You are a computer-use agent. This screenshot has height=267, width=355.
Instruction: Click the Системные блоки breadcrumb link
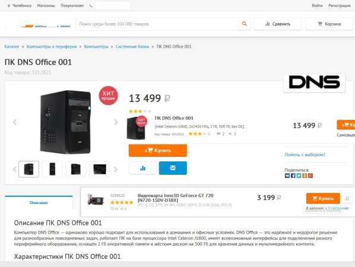coord(132,46)
